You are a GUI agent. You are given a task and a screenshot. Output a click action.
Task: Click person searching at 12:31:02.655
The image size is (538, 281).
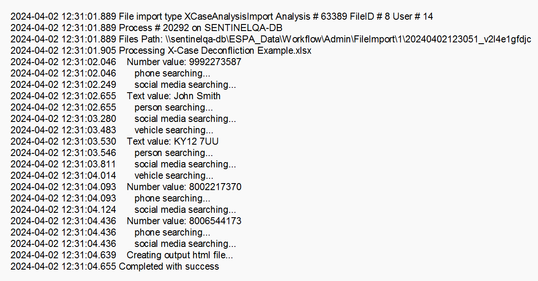click(x=174, y=108)
